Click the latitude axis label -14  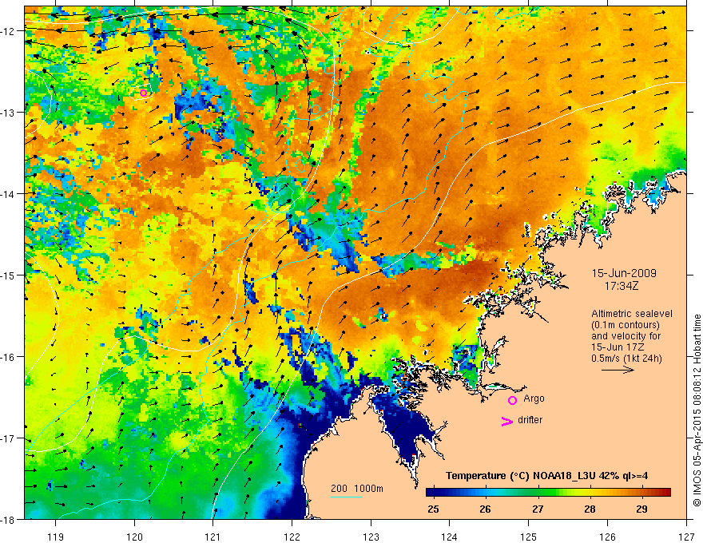pos(8,193)
